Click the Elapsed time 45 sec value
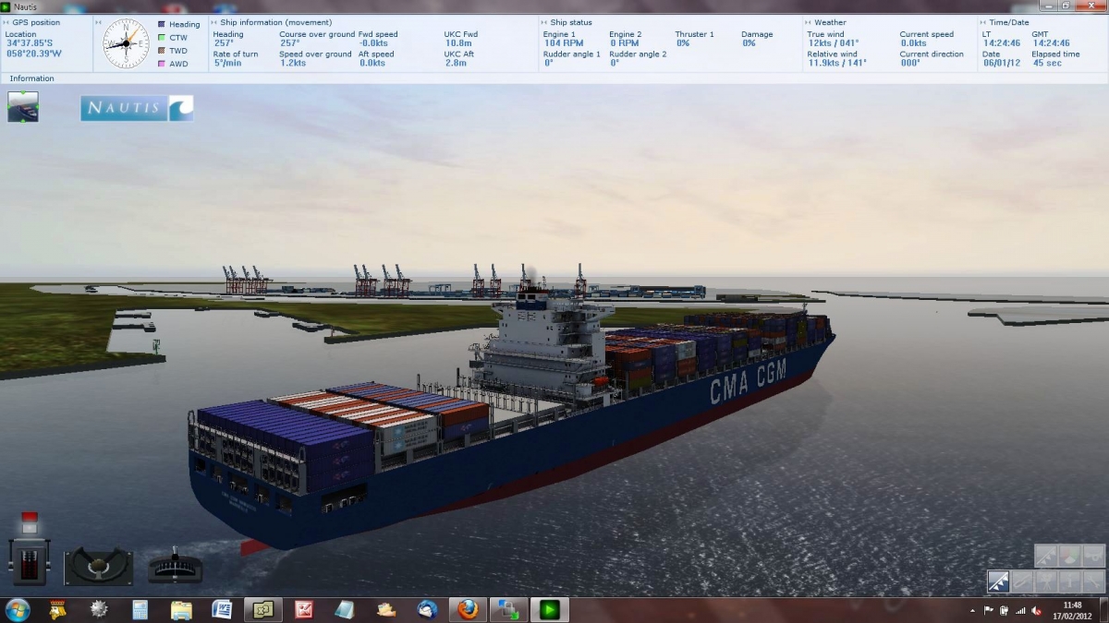 [x=1048, y=64]
